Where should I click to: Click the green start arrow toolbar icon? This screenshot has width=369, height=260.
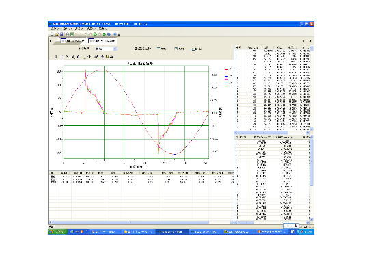[95, 34]
